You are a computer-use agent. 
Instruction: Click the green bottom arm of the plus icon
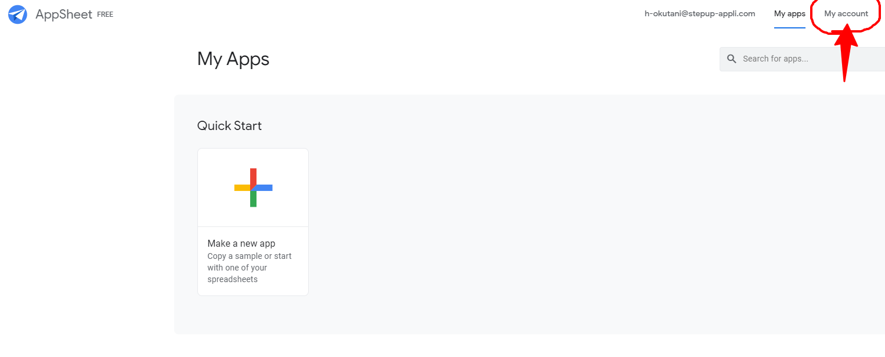coord(253,199)
